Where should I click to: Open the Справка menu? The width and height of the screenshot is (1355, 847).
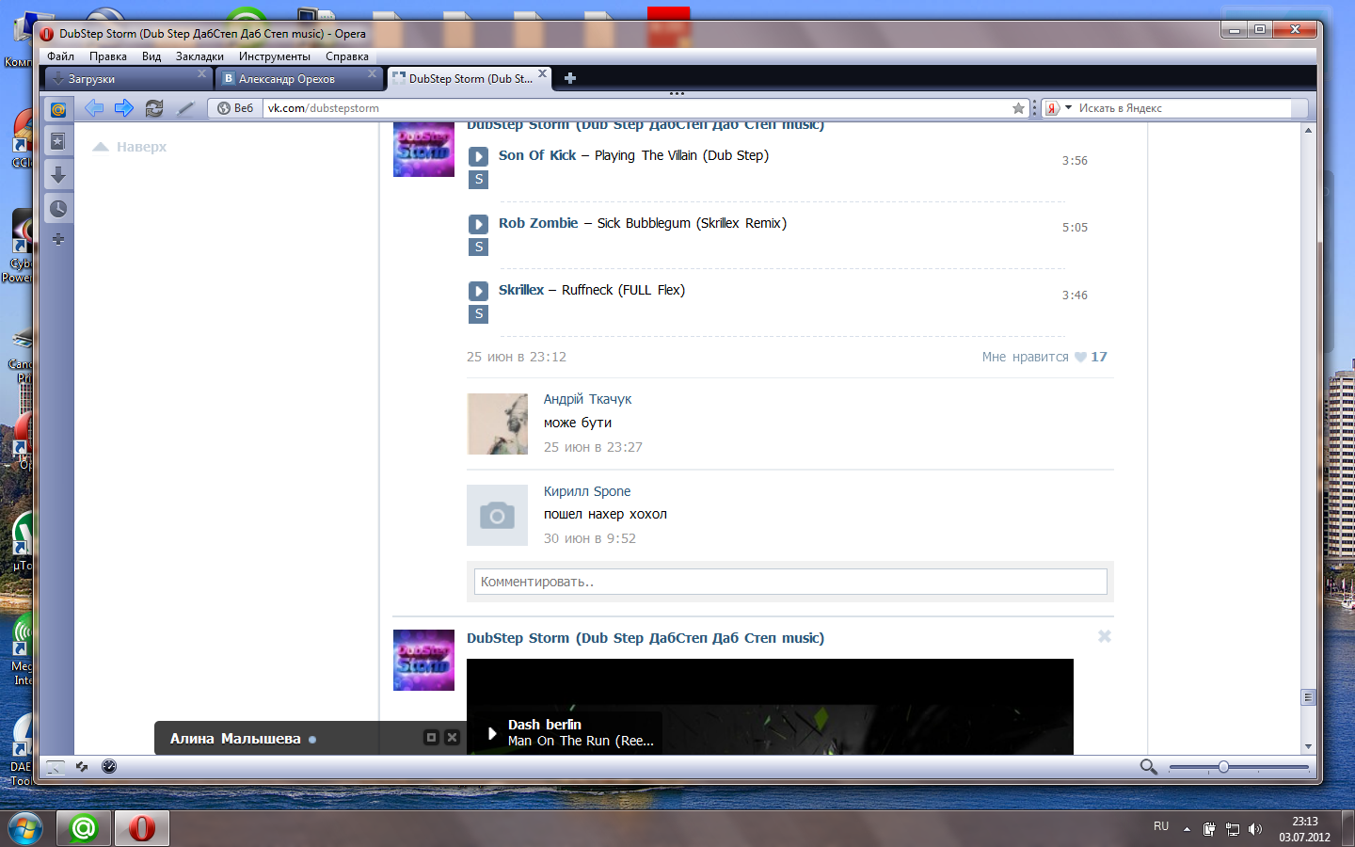pos(347,56)
